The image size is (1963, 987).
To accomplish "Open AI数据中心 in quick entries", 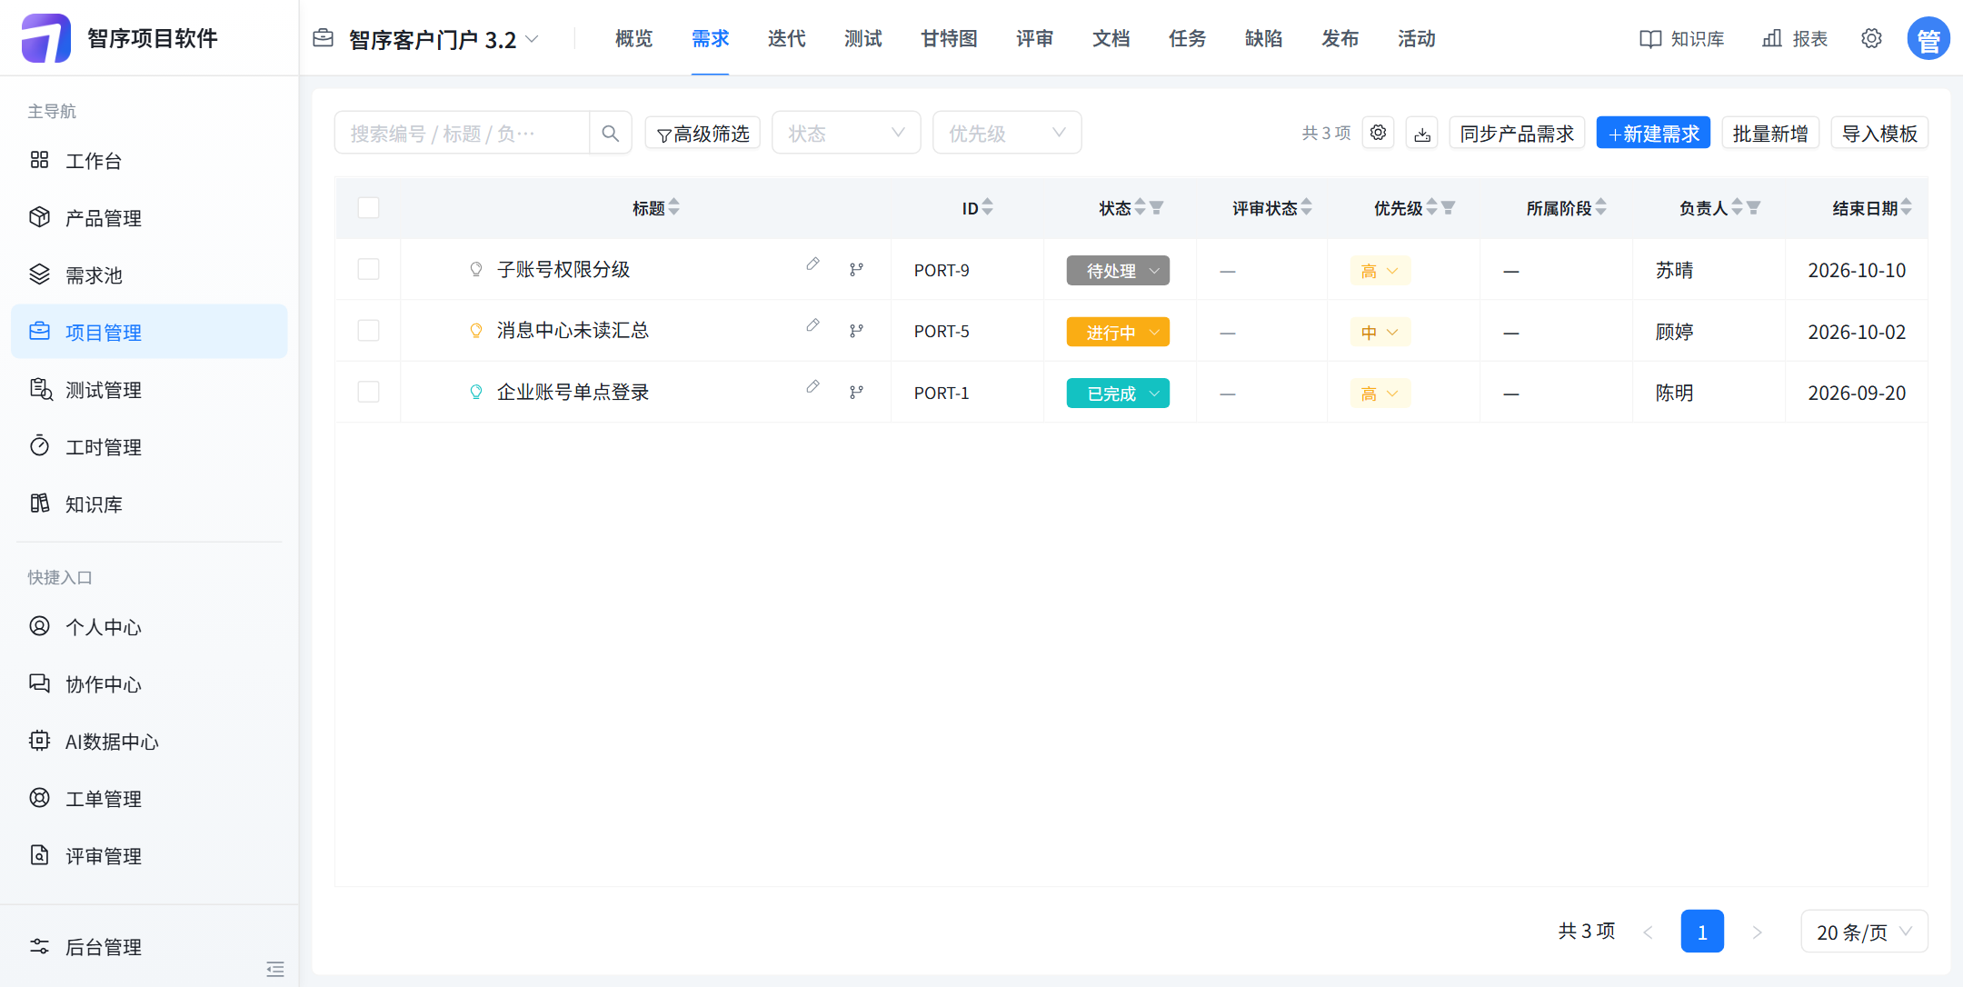I will click(x=149, y=741).
